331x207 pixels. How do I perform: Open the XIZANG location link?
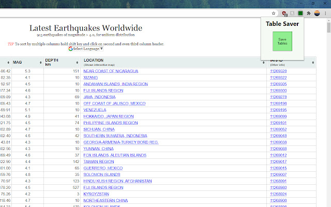(91, 78)
